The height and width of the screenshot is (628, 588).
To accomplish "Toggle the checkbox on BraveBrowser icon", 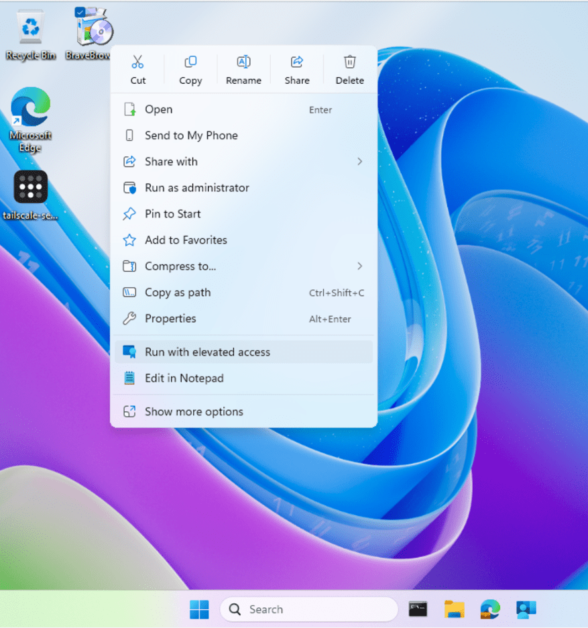I will [80, 11].
